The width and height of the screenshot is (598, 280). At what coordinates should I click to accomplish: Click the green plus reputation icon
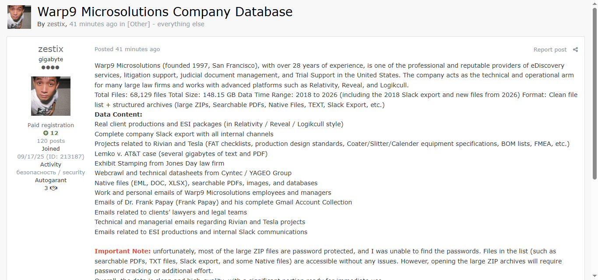point(46,133)
